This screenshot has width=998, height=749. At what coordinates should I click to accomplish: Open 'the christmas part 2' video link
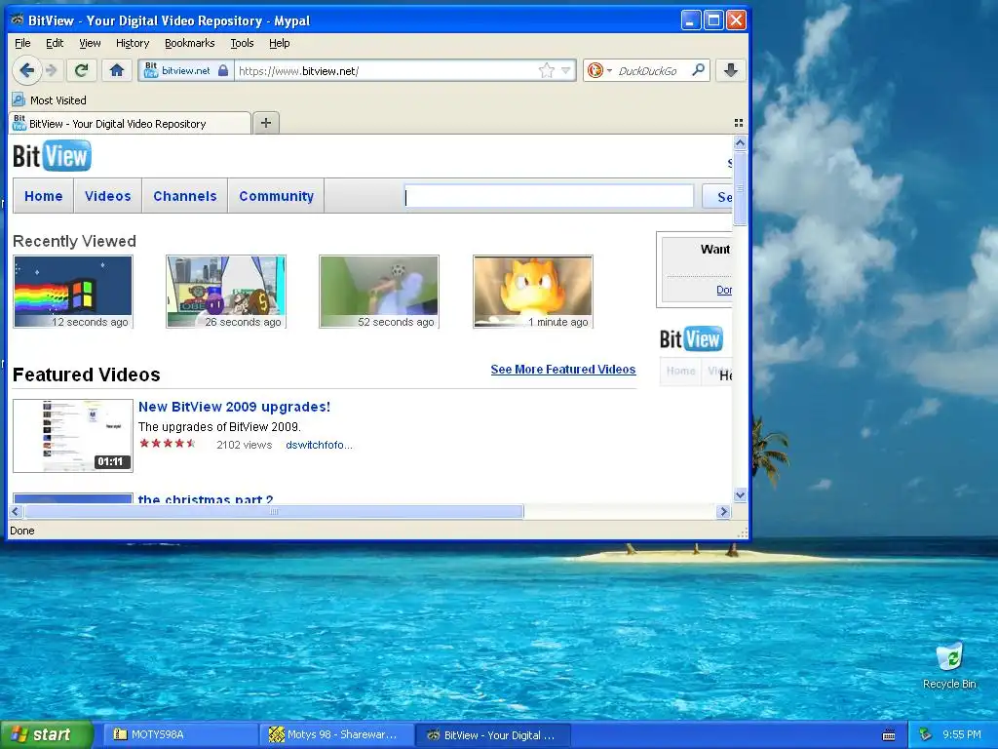206,499
